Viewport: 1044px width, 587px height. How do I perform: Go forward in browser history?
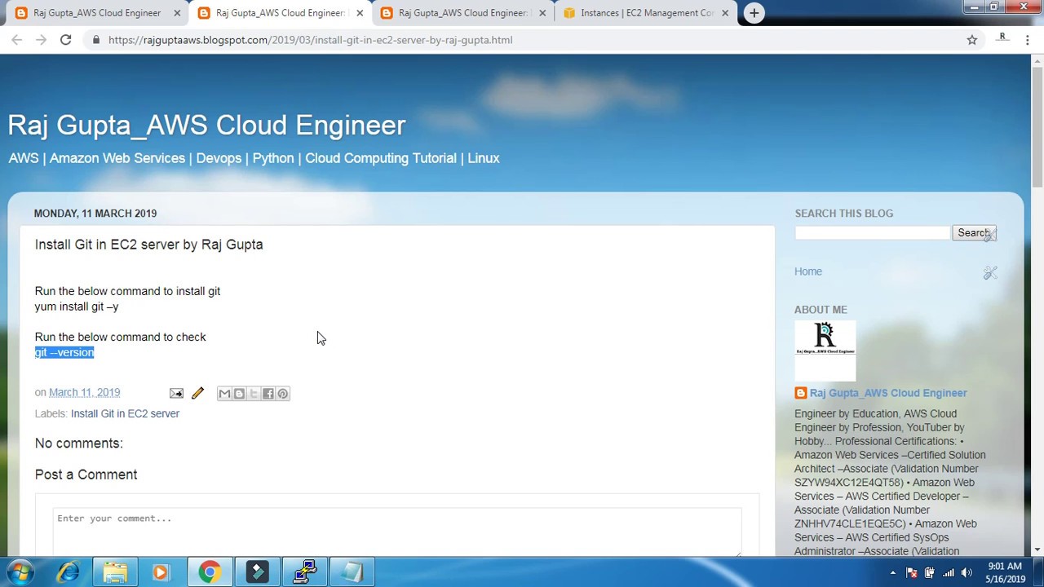pyautogui.click(x=41, y=39)
